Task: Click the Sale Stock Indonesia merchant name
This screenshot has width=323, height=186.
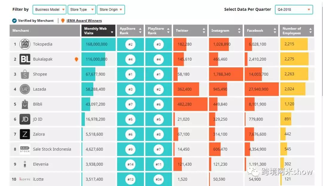Action: coord(52,149)
